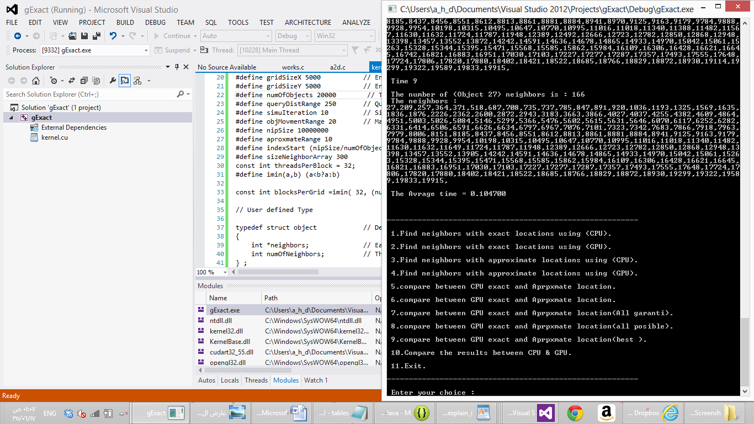This screenshot has height=424, width=754.
Task: Click the Open File icon in toolbar
Action: tap(72, 36)
